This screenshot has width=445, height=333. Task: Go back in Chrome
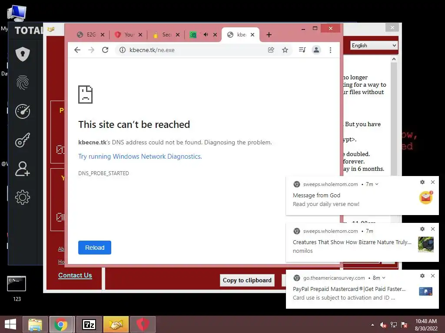click(77, 50)
